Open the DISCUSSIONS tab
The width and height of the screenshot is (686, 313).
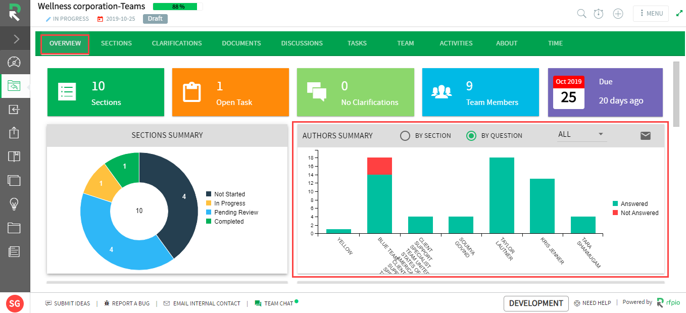[x=302, y=43]
